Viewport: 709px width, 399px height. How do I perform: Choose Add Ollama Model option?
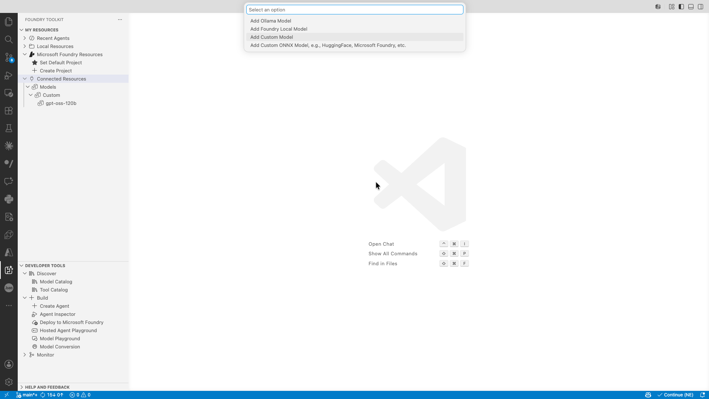[354, 21]
